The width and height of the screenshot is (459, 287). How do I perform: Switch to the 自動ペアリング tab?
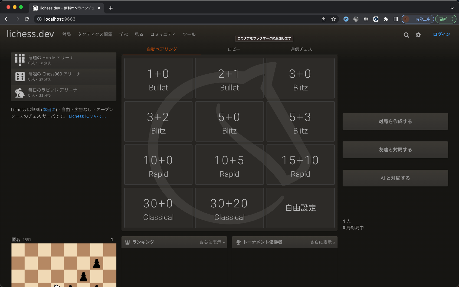(x=162, y=49)
